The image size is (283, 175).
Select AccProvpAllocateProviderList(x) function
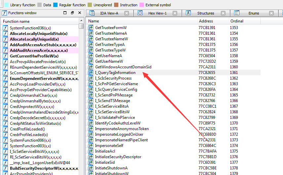click(x=38, y=62)
